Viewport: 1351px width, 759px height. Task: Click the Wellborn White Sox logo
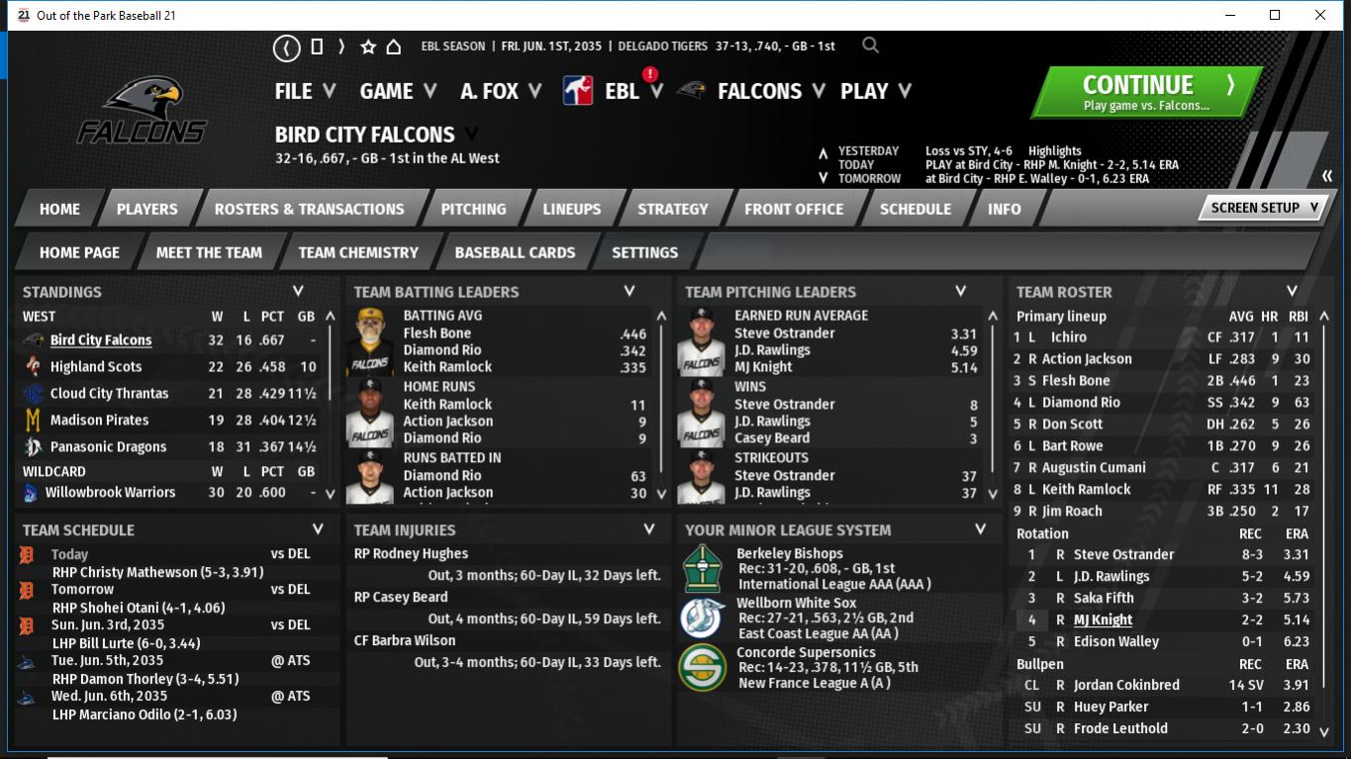coord(702,617)
